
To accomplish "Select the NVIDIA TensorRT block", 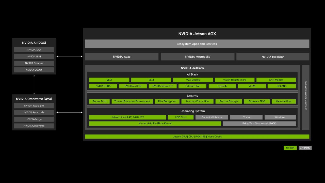I will [162, 86].
